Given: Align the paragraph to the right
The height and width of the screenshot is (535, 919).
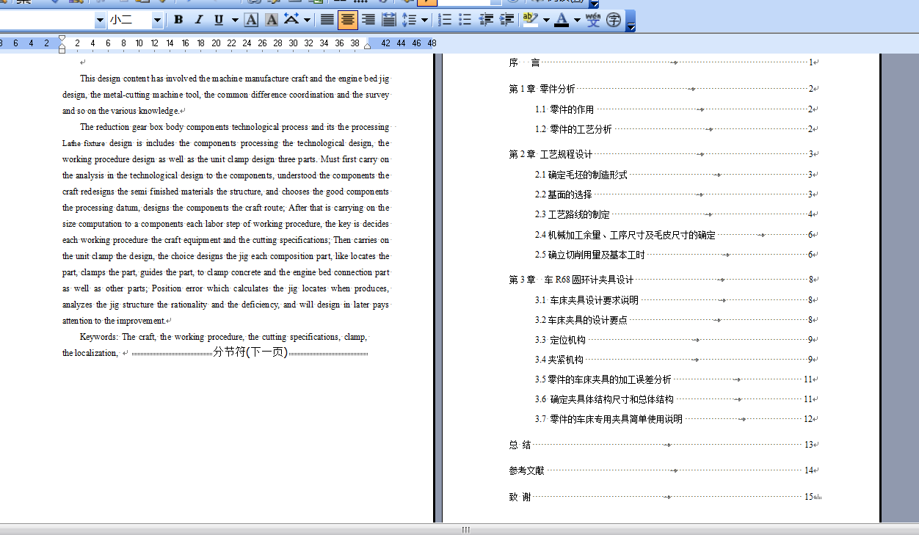Looking at the screenshot, I should tap(368, 20).
